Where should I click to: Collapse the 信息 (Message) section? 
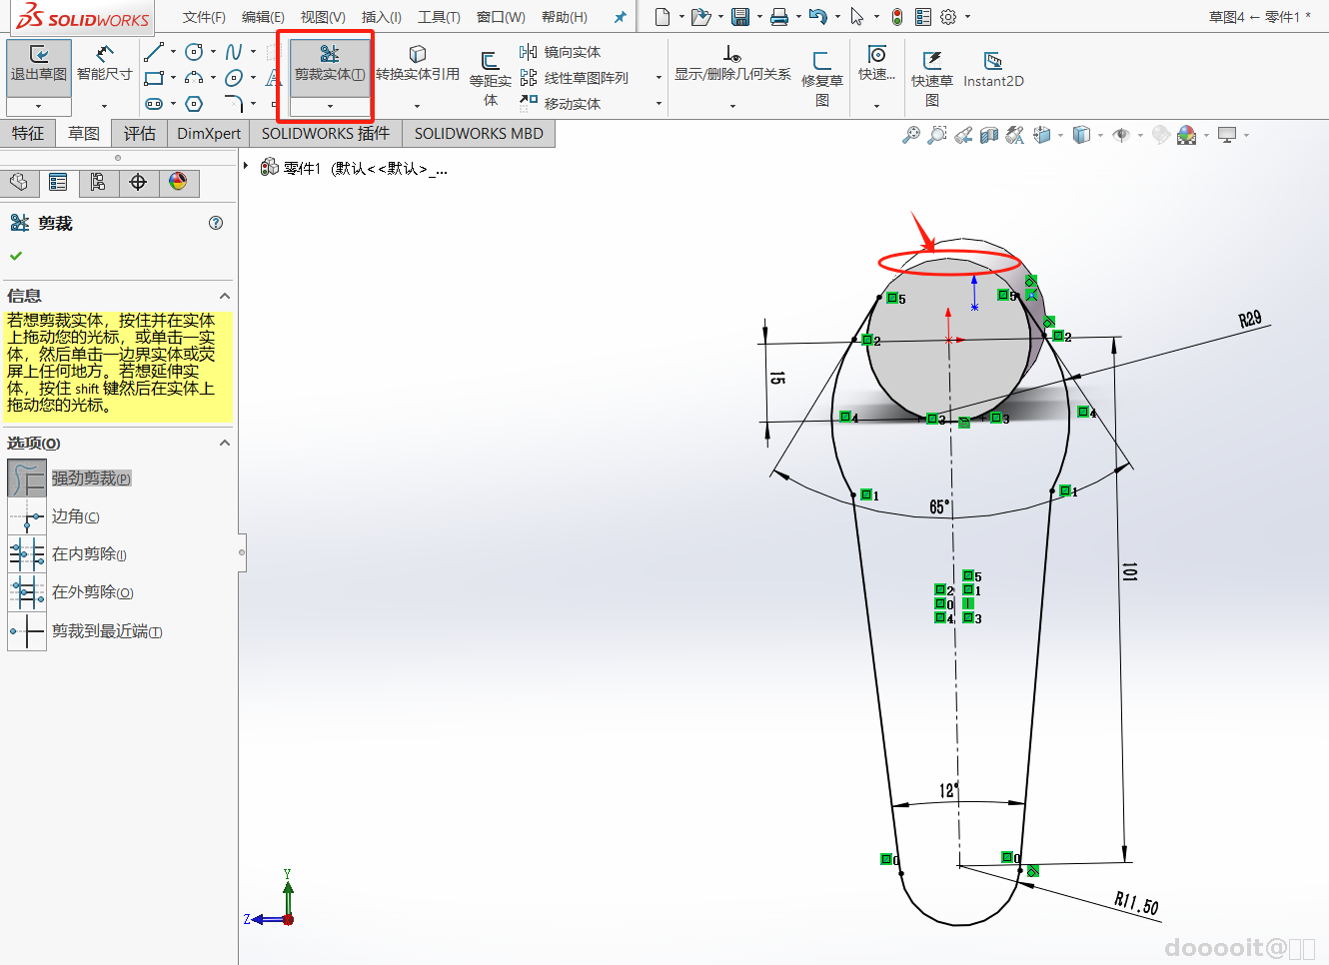[225, 296]
